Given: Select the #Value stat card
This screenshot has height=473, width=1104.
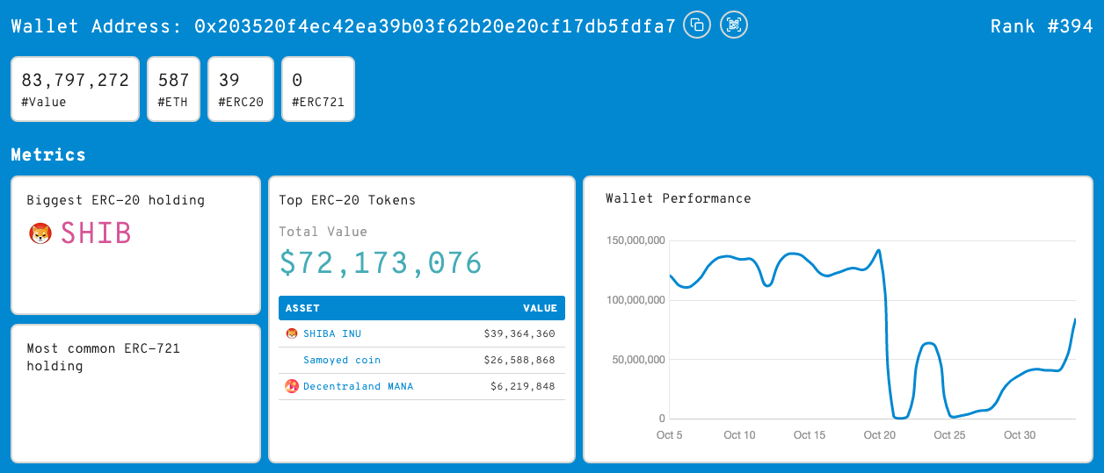Looking at the screenshot, I should (x=75, y=89).
